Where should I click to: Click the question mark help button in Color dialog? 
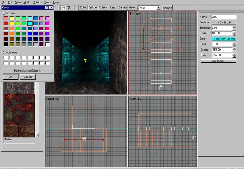click(x=47, y=7)
